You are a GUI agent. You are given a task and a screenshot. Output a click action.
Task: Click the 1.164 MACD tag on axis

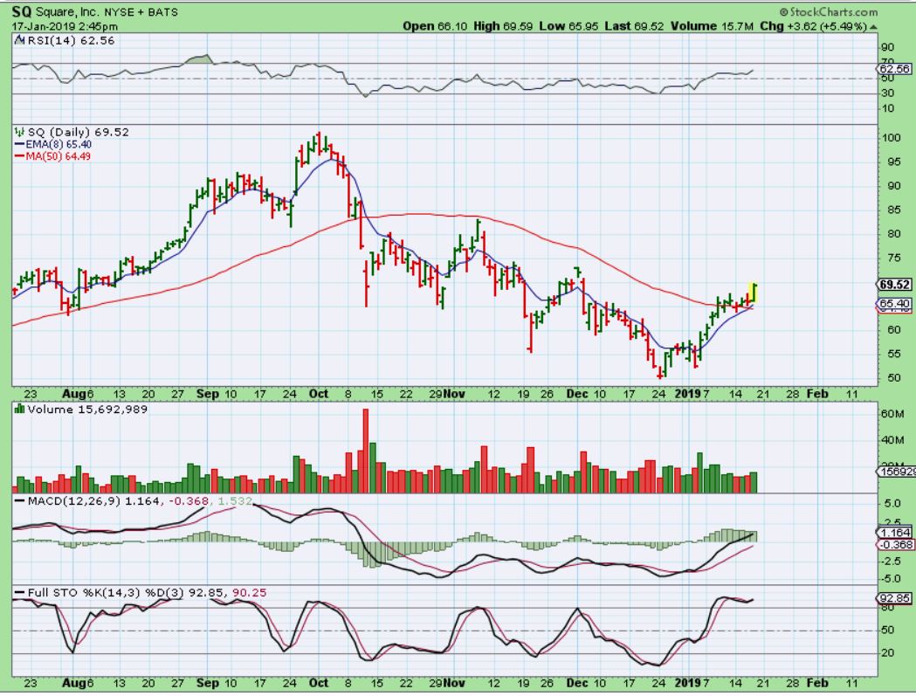[894, 533]
